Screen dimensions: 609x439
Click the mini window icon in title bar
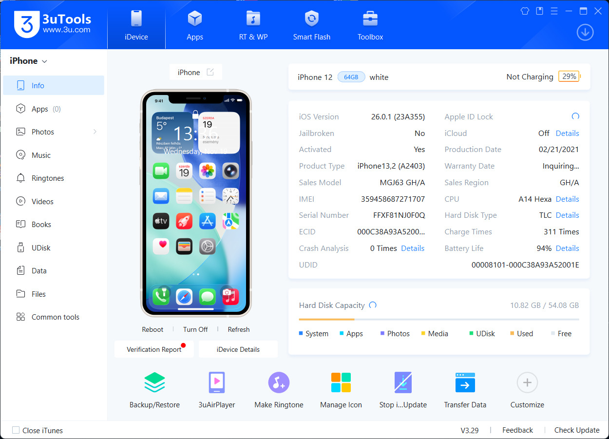point(539,11)
